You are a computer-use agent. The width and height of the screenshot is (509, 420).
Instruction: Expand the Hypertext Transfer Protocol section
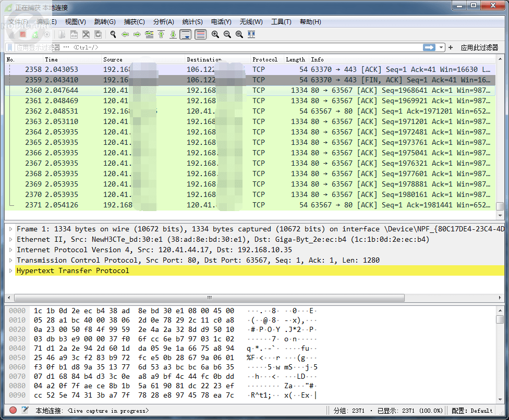pos(11,270)
